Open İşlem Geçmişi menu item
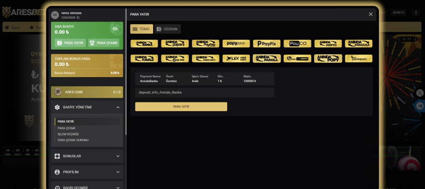The height and width of the screenshot is (189, 425). click(x=68, y=134)
